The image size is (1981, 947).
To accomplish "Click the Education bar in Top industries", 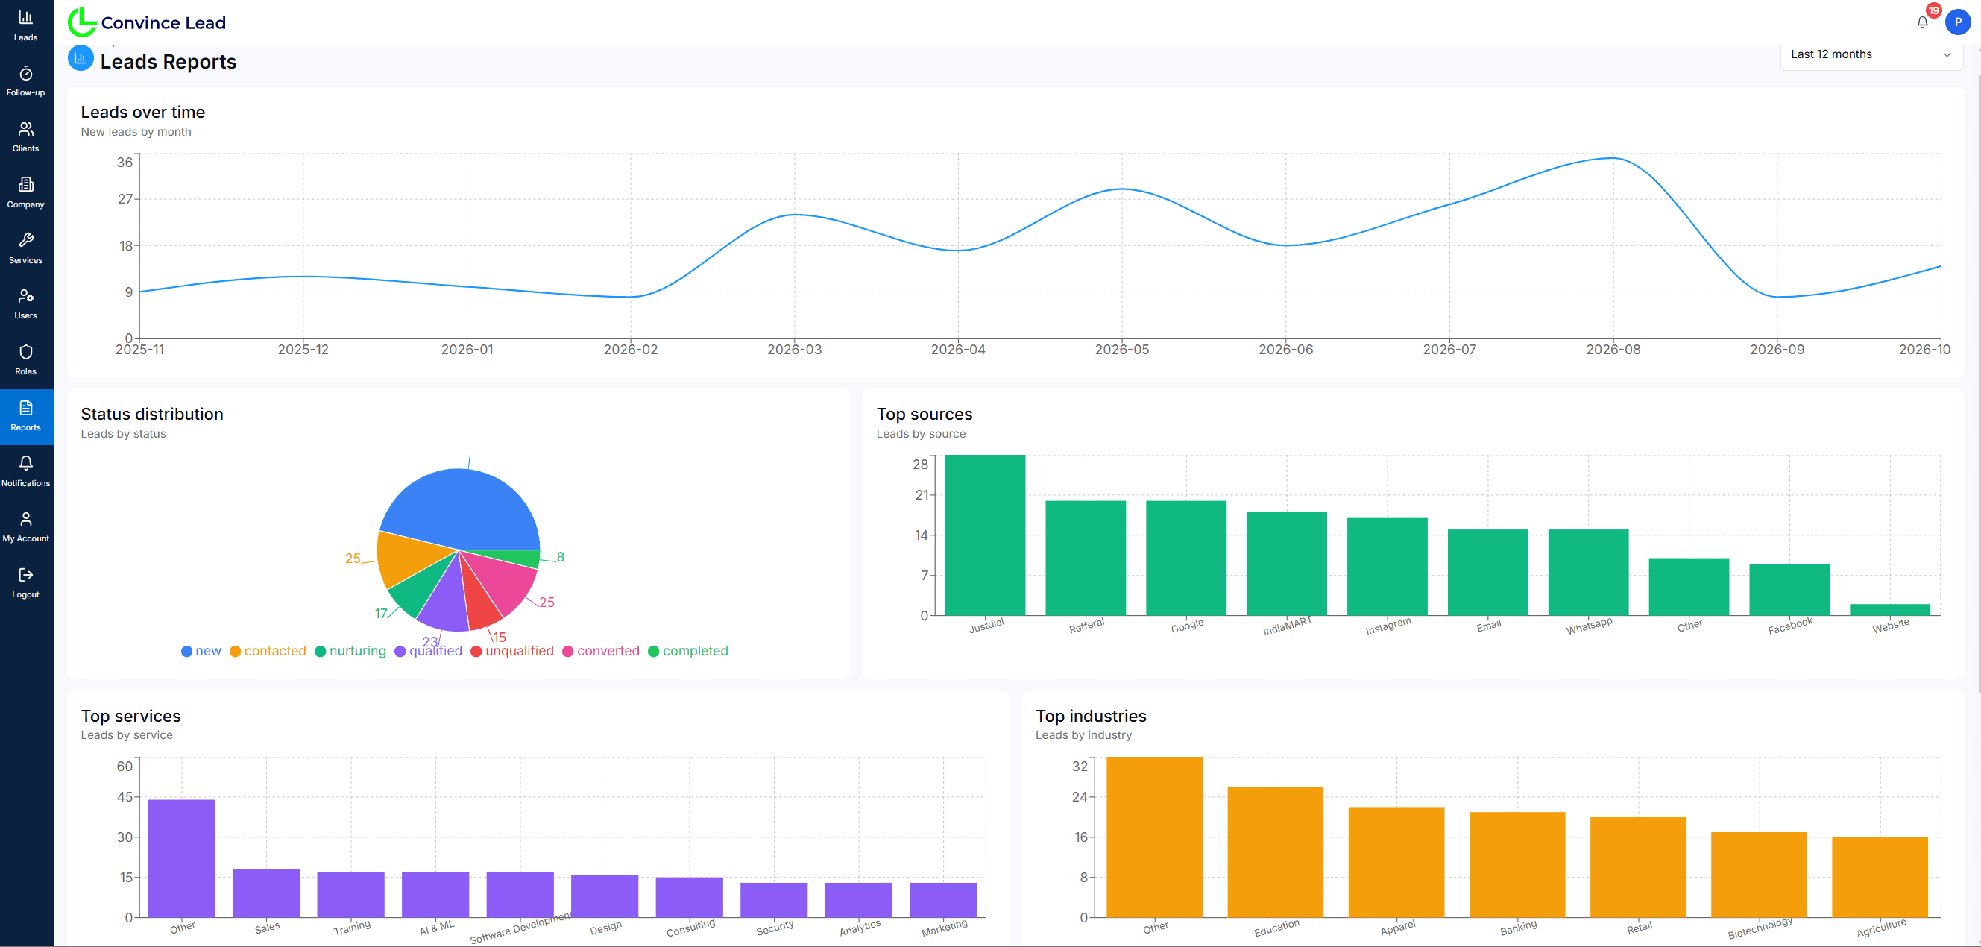I will 1276,852.
